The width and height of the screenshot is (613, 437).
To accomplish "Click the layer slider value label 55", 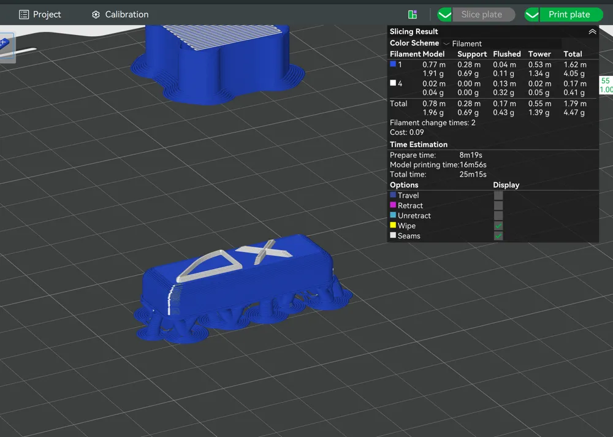I will coord(606,81).
